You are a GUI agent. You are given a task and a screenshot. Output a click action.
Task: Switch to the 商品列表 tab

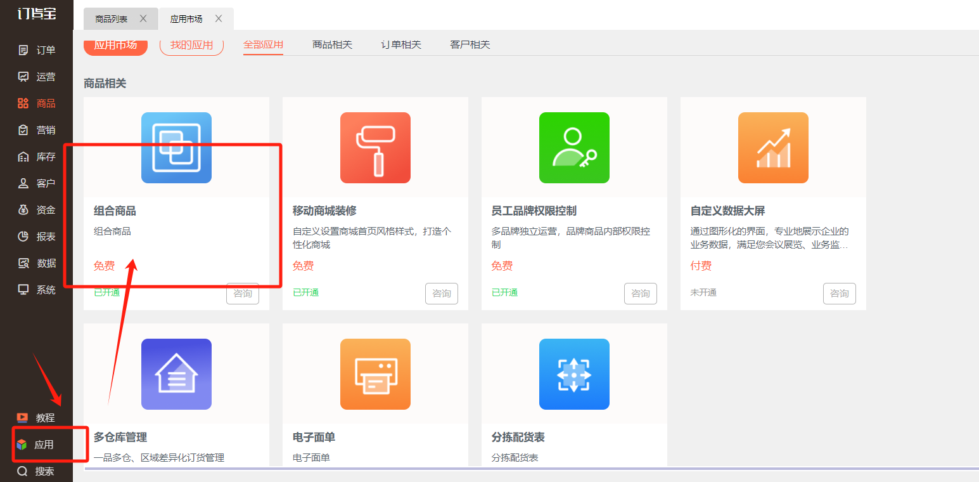(112, 19)
